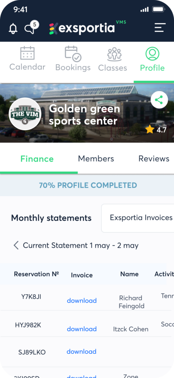Select the Calendar icon tab

27,59
